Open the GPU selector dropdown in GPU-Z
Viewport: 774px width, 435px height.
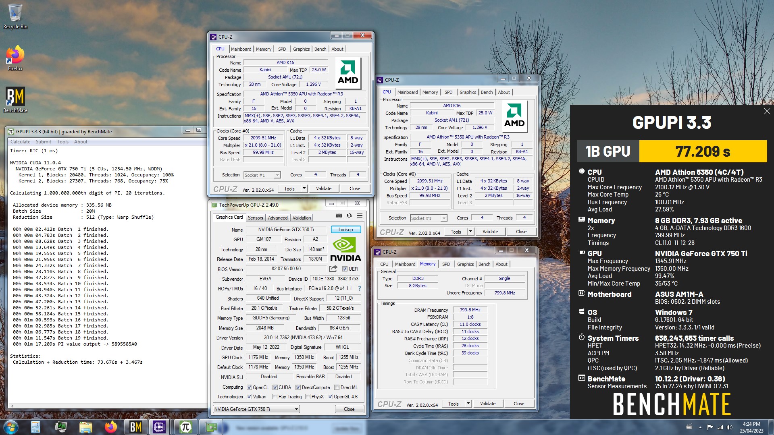click(x=256, y=409)
